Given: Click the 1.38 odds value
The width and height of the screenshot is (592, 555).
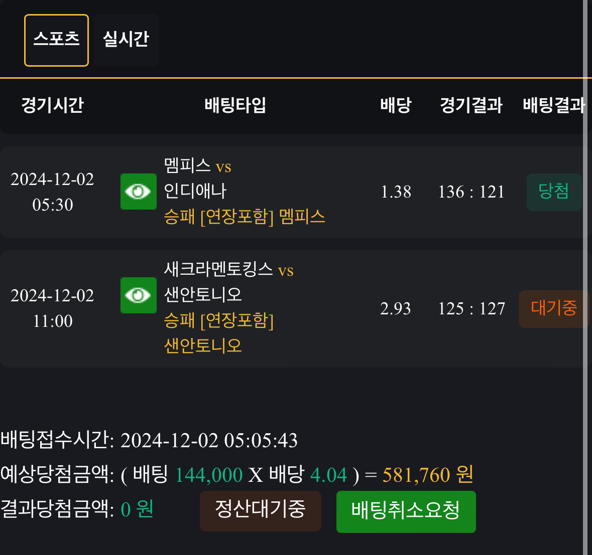Looking at the screenshot, I should (396, 192).
